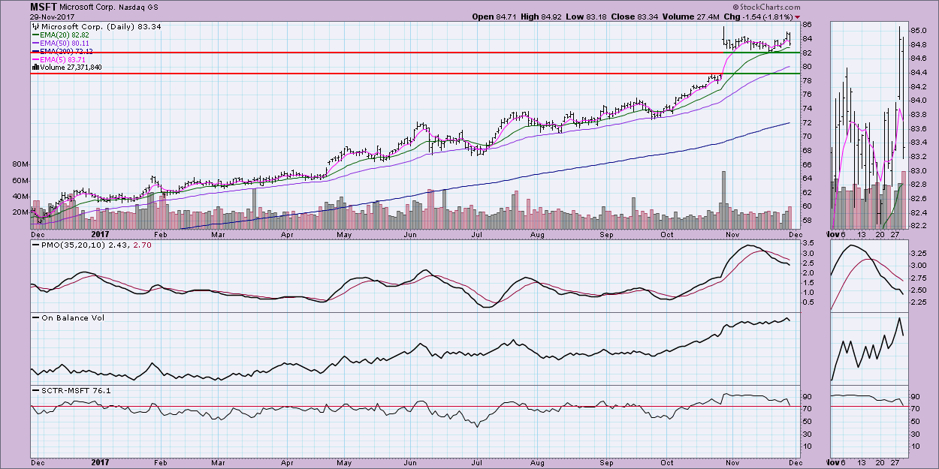Image resolution: width=939 pixels, height=469 pixels.
Task: Click the "86" price axis label
Action: coord(806,25)
